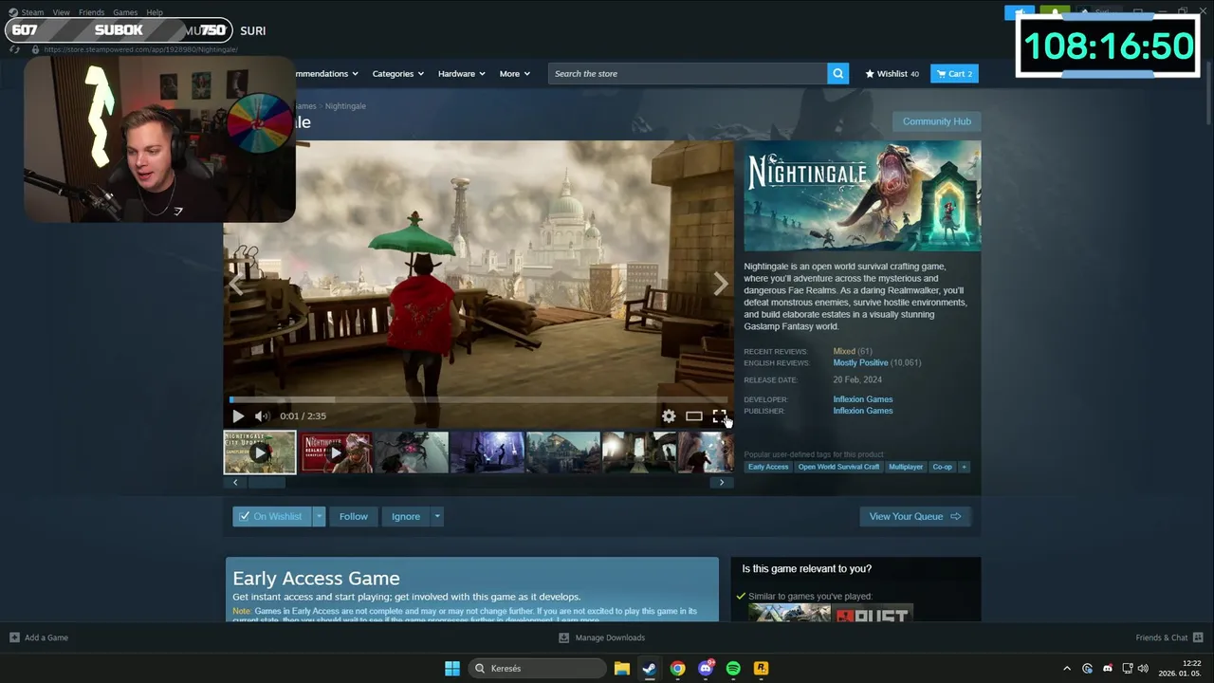Screen dimensions: 1214x683
Task: Open the Wishlist 40 button
Action: (892, 73)
